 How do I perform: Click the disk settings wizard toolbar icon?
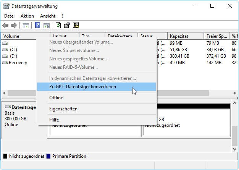76,25
